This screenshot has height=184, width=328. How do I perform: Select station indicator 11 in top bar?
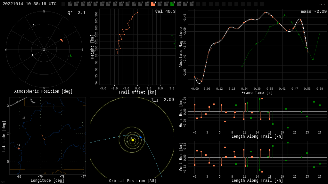134,4
